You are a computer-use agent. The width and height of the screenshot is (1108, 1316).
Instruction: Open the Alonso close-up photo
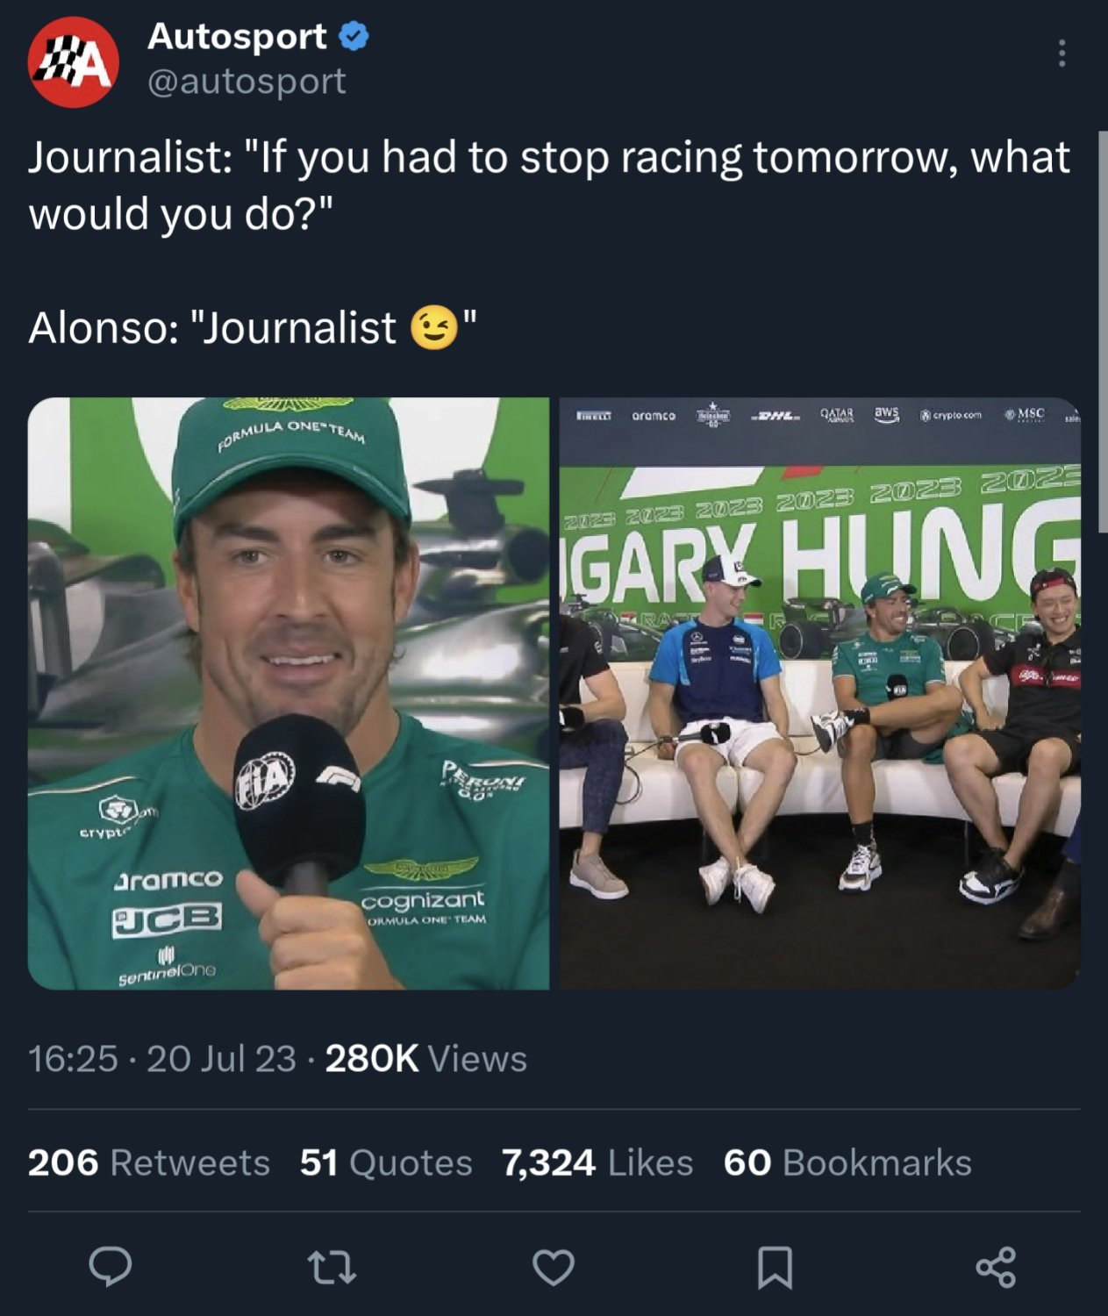tap(289, 694)
